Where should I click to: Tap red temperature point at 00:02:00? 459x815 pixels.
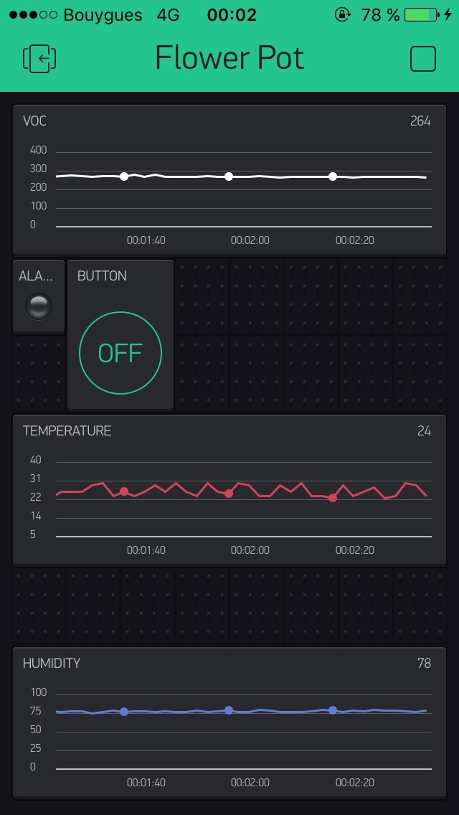[229, 494]
